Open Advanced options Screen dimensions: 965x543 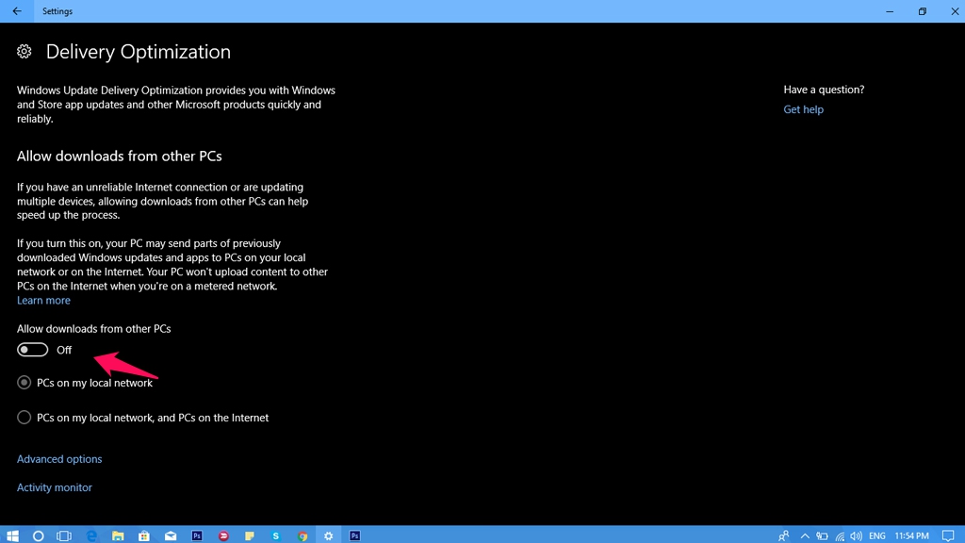(59, 459)
